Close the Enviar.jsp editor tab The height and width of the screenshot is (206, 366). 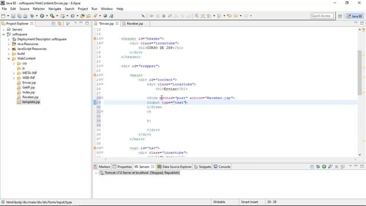click(117, 23)
